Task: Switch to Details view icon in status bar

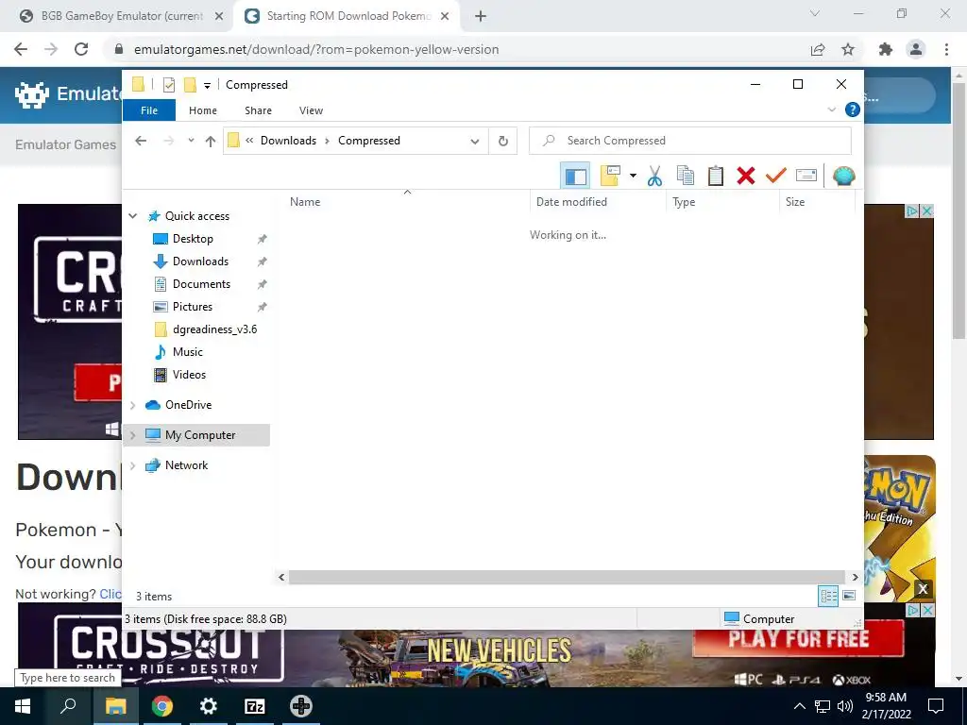Action: pyautogui.click(x=828, y=596)
